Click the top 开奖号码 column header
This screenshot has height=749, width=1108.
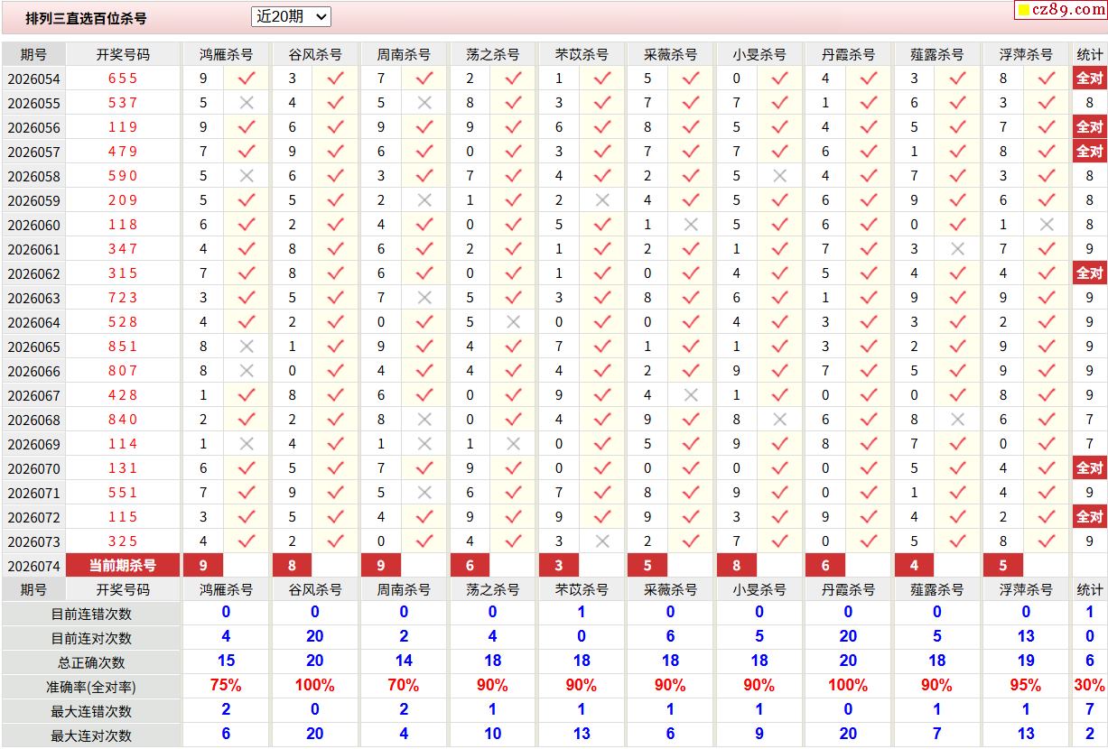click(123, 54)
